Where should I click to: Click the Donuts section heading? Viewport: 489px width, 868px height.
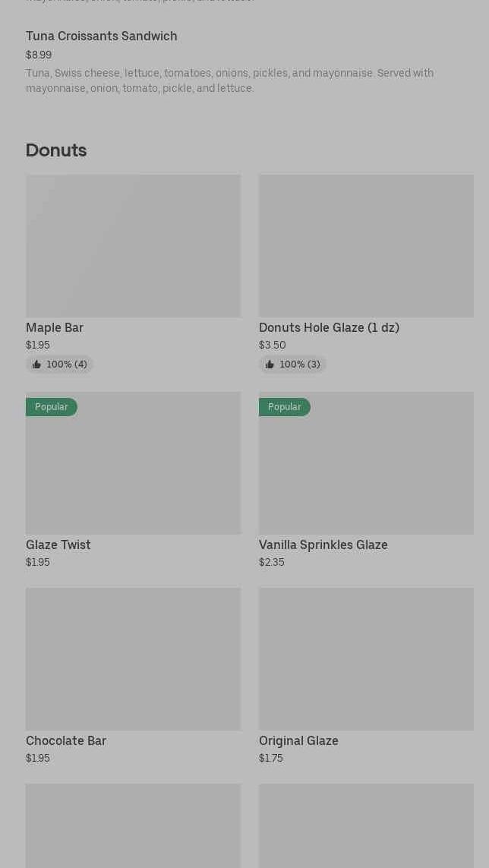click(56, 150)
